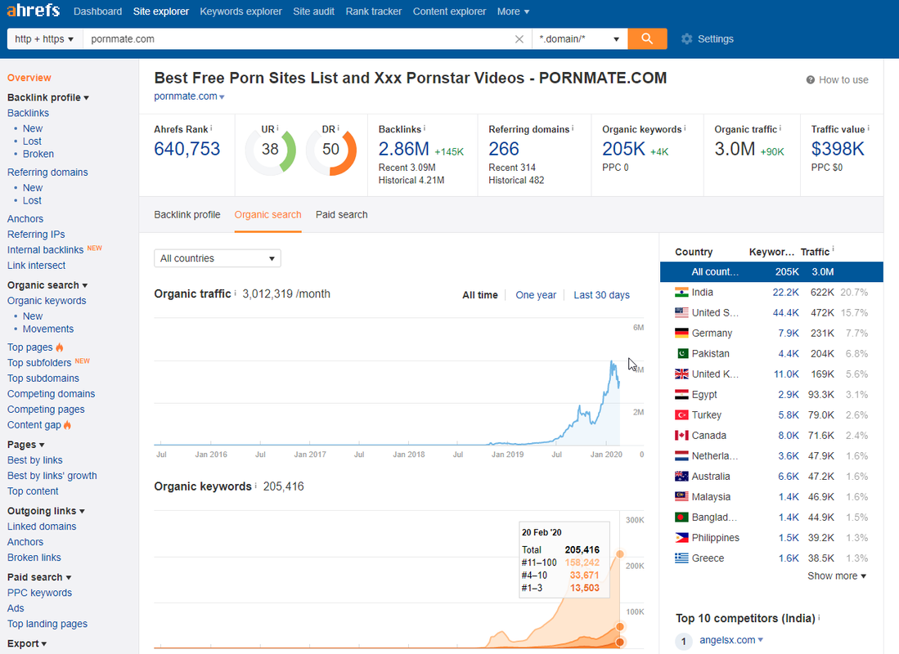Click India keyword count 22.2K
Image resolution: width=899 pixels, height=654 pixels.
tap(785, 293)
